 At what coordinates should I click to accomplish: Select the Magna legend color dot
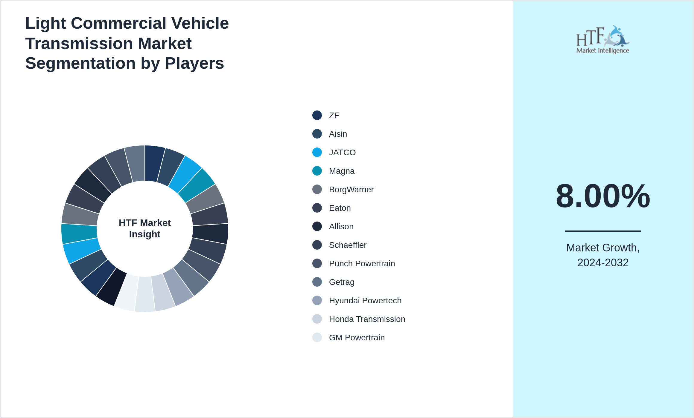pyautogui.click(x=317, y=171)
